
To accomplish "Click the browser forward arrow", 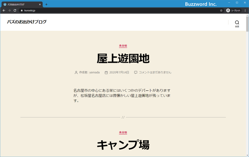I will (x=9, y=11).
